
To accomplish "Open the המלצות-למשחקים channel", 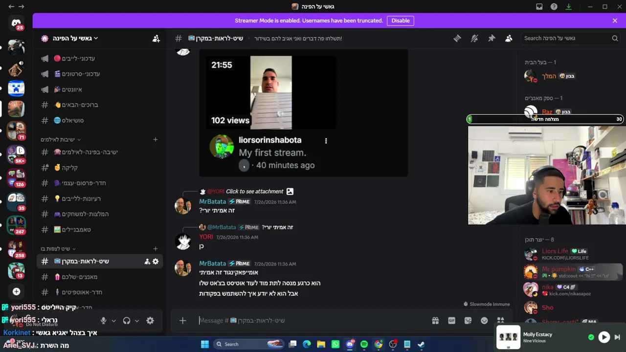I will click(x=100, y=214).
